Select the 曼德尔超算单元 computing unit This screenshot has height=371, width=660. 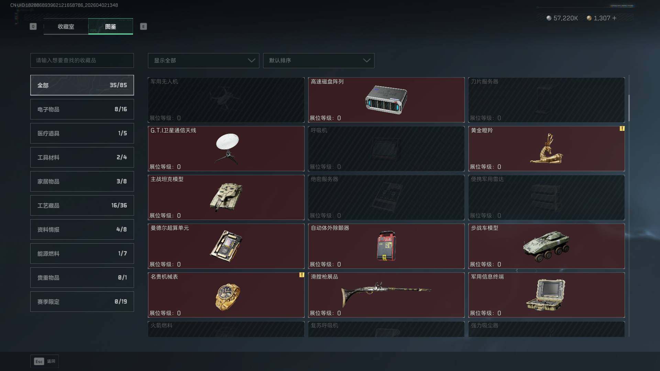click(x=226, y=246)
